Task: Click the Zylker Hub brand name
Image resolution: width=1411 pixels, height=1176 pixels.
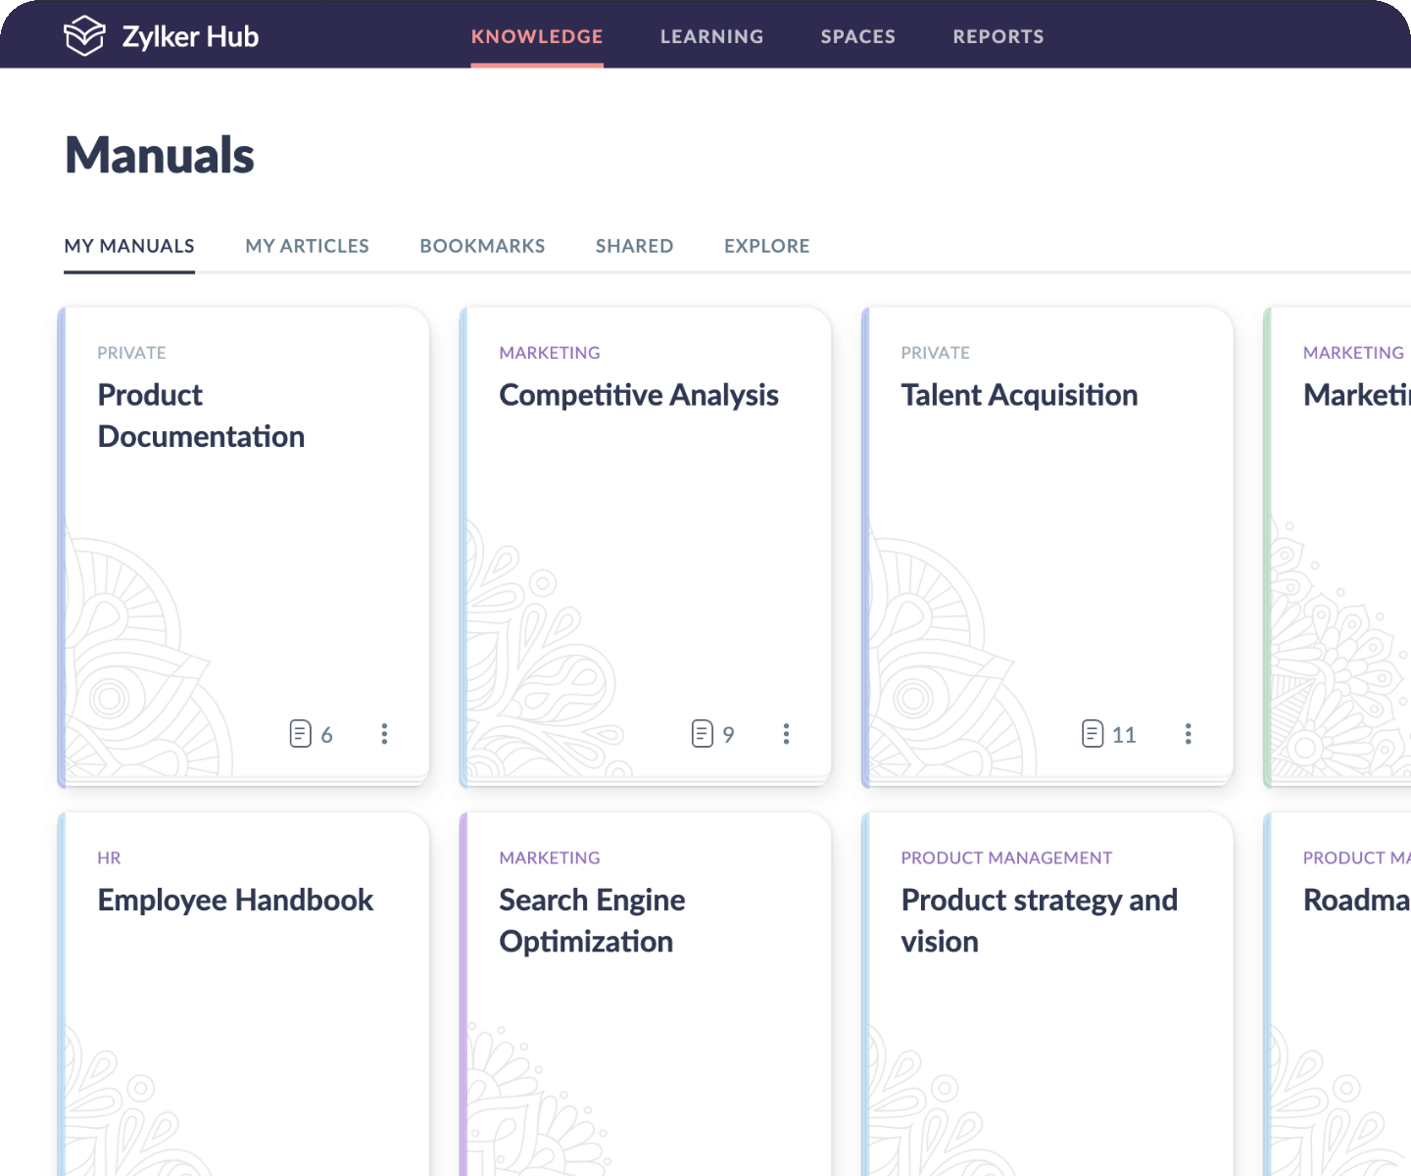Action: coord(190,37)
